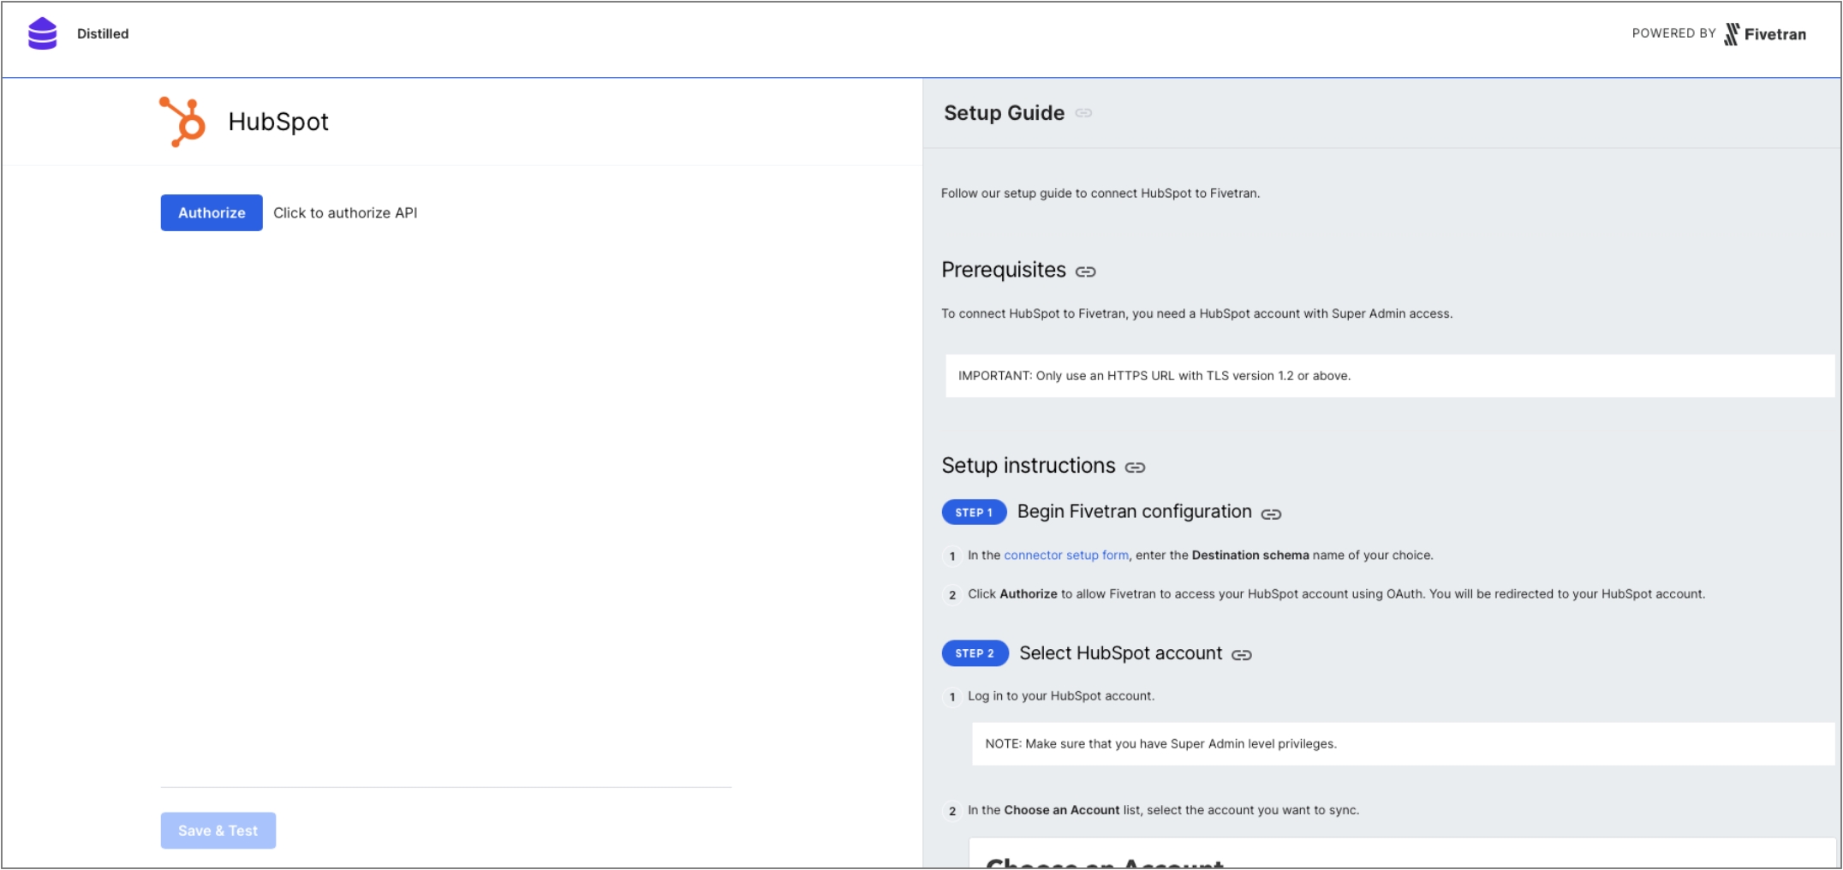Click the Super Admin privileges NOTE box
1843x870 pixels.
1401,744
